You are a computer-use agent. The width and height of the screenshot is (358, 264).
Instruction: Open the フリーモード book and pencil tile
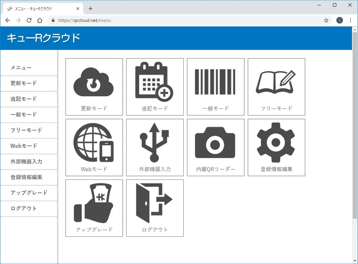pos(276,87)
